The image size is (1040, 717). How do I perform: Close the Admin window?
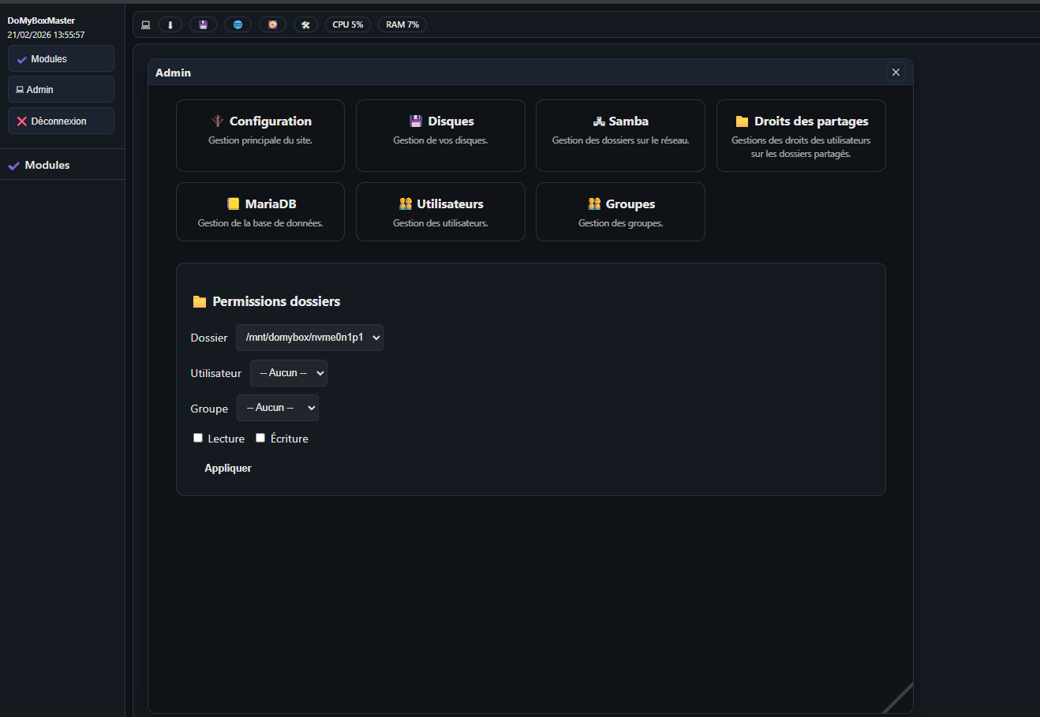tap(896, 73)
